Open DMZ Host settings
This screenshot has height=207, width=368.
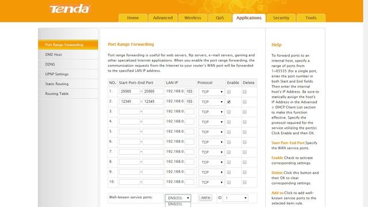(x=68, y=55)
